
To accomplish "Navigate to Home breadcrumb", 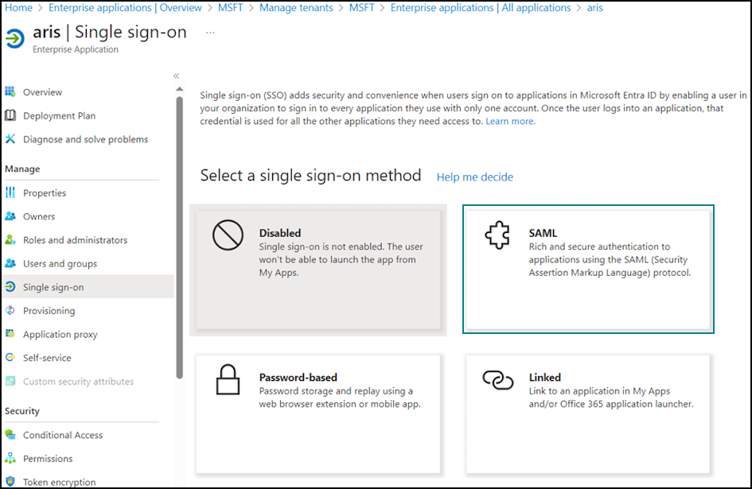I will (x=19, y=8).
